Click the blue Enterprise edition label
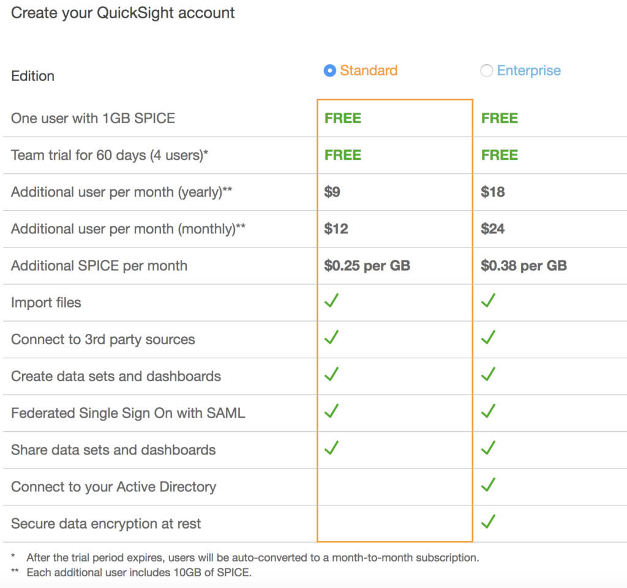Viewport: 627px width, 588px height. click(528, 70)
